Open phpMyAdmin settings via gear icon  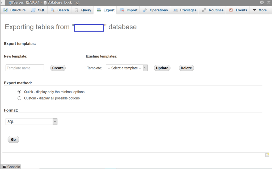[262, 2]
